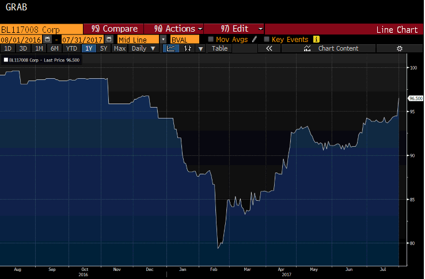Viewport: 425px width, 279px height.
Task: Select the bar/candle chart type icon
Action: (188, 48)
